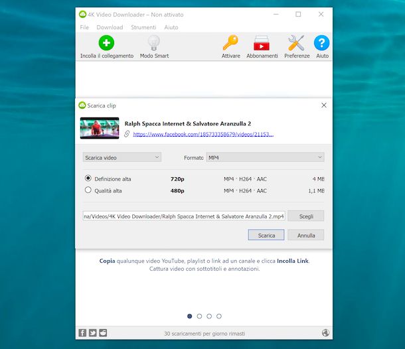
Task: Click the 4 MB size value
Action: click(x=319, y=179)
